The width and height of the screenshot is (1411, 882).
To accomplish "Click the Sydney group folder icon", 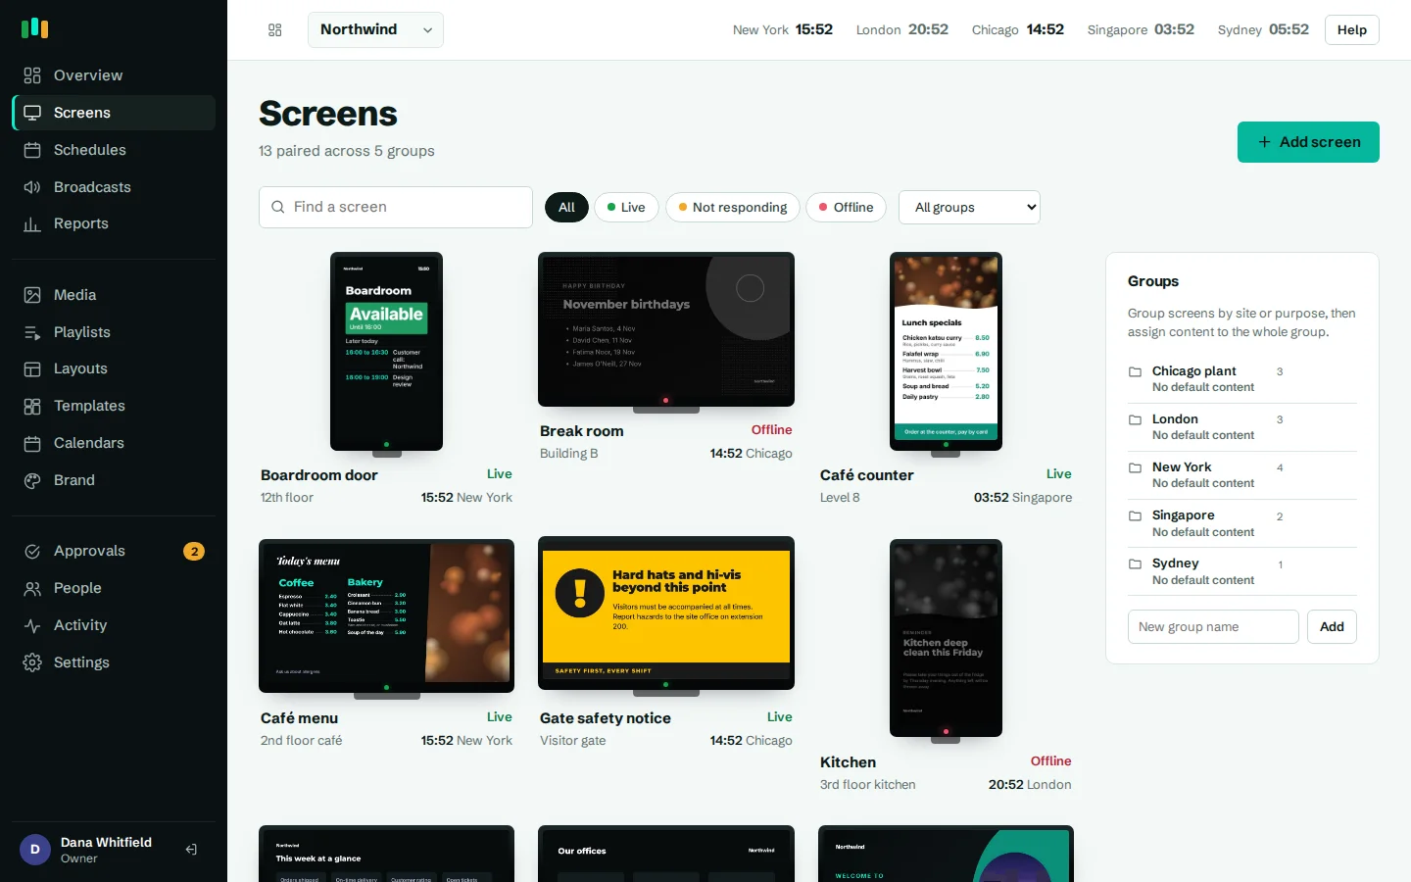I will click(1135, 563).
